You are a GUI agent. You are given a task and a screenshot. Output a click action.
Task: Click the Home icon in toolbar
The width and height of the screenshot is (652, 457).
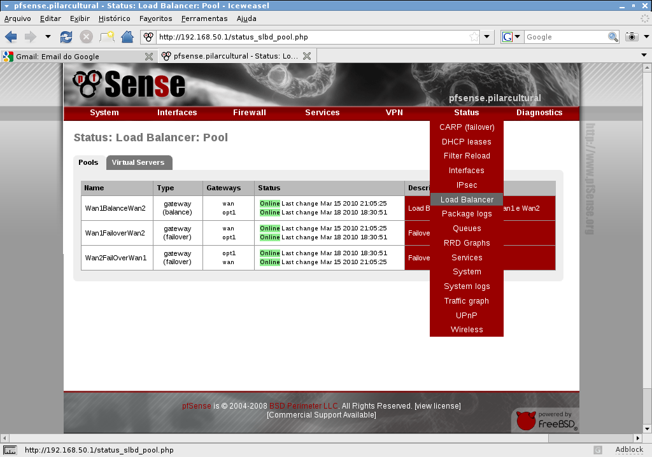tap(127, 37)
